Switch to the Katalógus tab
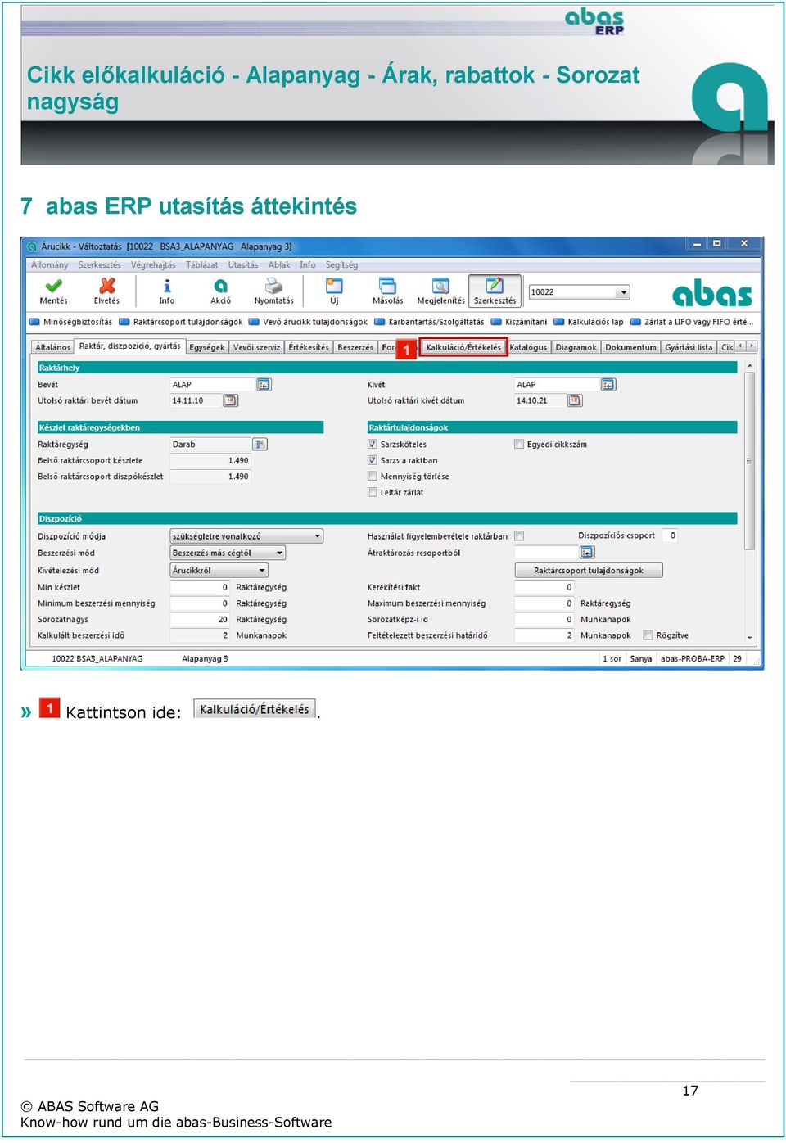This screenshot has height=1143, width=786. pyautogui.click(x=528, y=347)
